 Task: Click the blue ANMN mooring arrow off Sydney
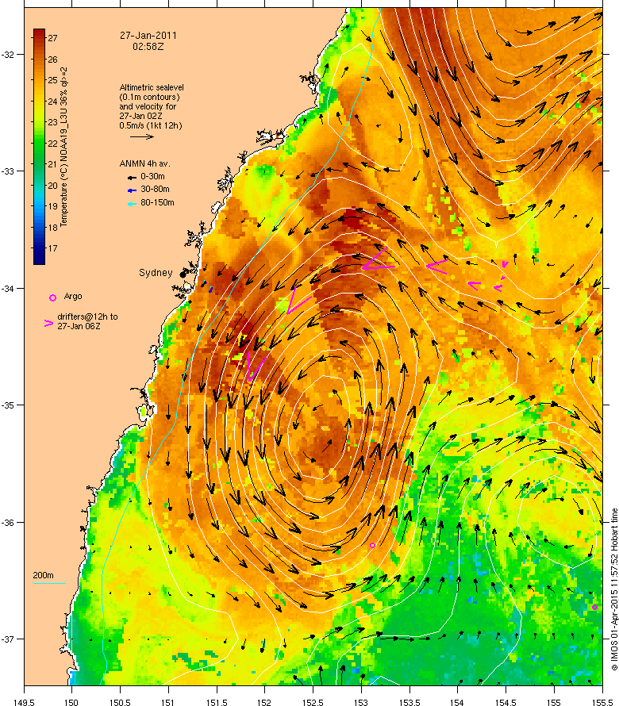tap(210, 290)
